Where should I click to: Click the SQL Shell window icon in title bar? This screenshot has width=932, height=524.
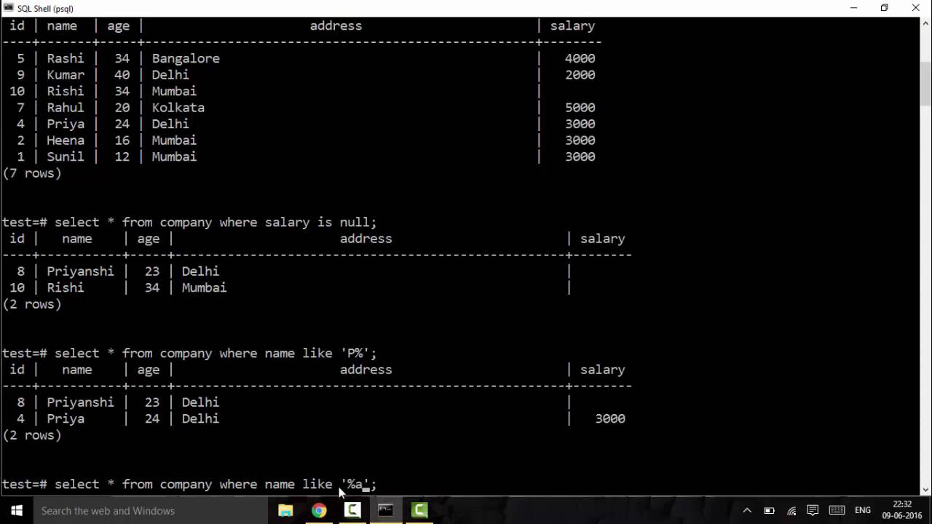tap(8, 8)
